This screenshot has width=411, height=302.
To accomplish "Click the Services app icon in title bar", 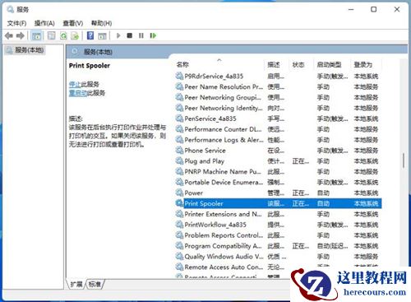I will 11,10.
